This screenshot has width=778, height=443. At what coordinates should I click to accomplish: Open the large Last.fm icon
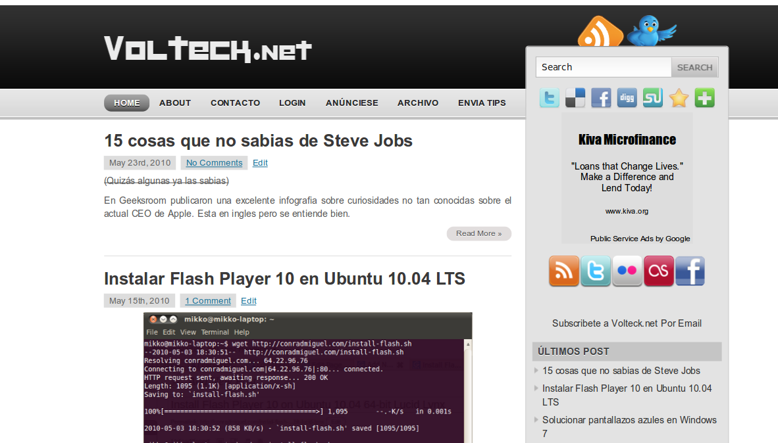tap(658, 271)
